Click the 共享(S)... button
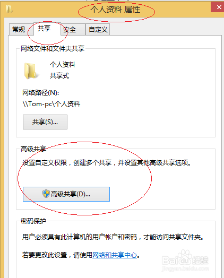Screen dimensions: 224x278 pos(45,122)
